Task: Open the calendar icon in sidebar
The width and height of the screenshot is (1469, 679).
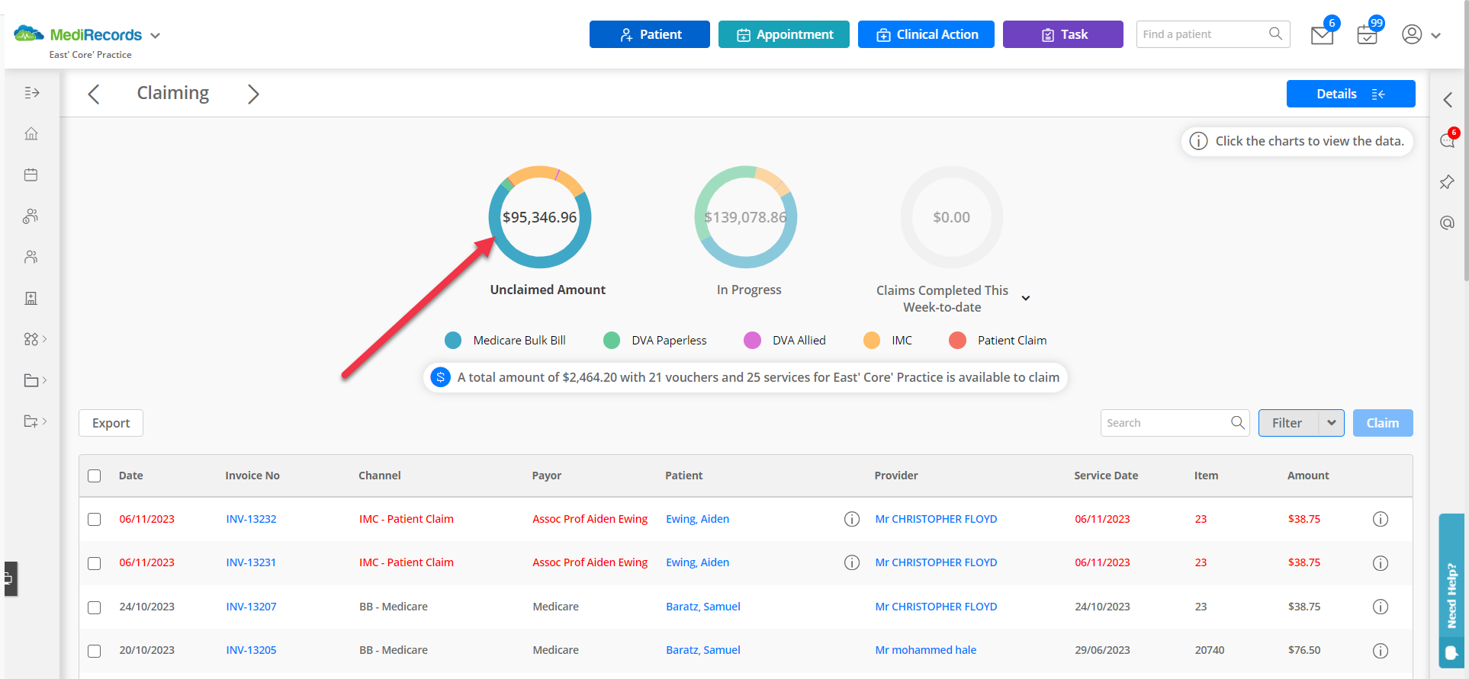Action: click(x=31, y=175)
